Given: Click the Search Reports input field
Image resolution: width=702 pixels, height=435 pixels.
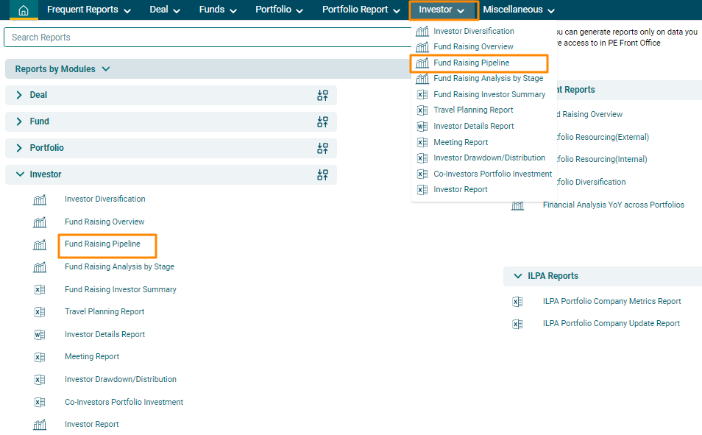Looking at the screenshot, I should [x=206, y=38].
